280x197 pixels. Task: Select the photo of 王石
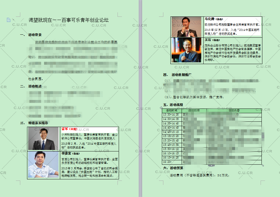(187, 50)
